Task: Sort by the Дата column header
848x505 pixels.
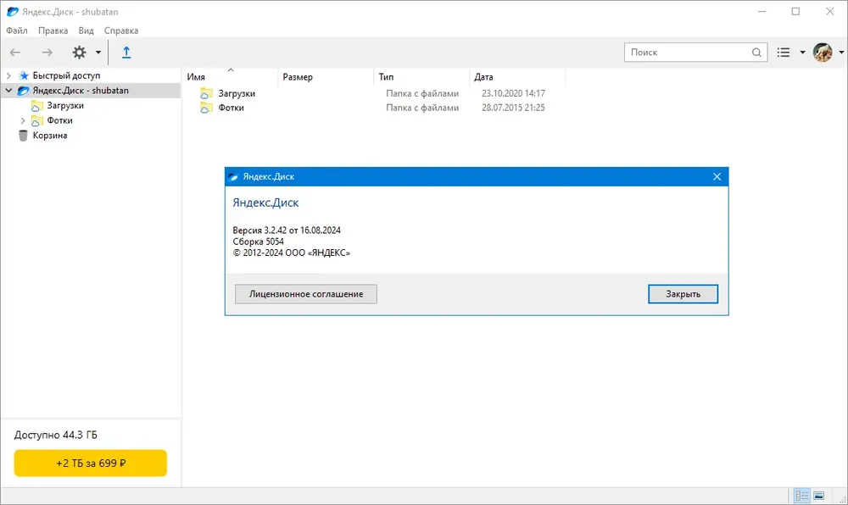Action: [483, 77]
